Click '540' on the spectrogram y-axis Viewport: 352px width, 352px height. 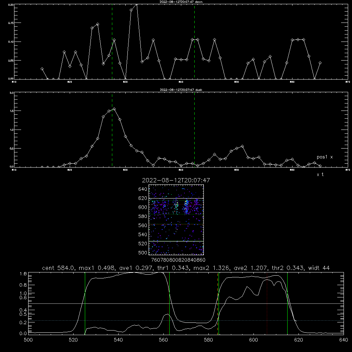tap(143, 234)
